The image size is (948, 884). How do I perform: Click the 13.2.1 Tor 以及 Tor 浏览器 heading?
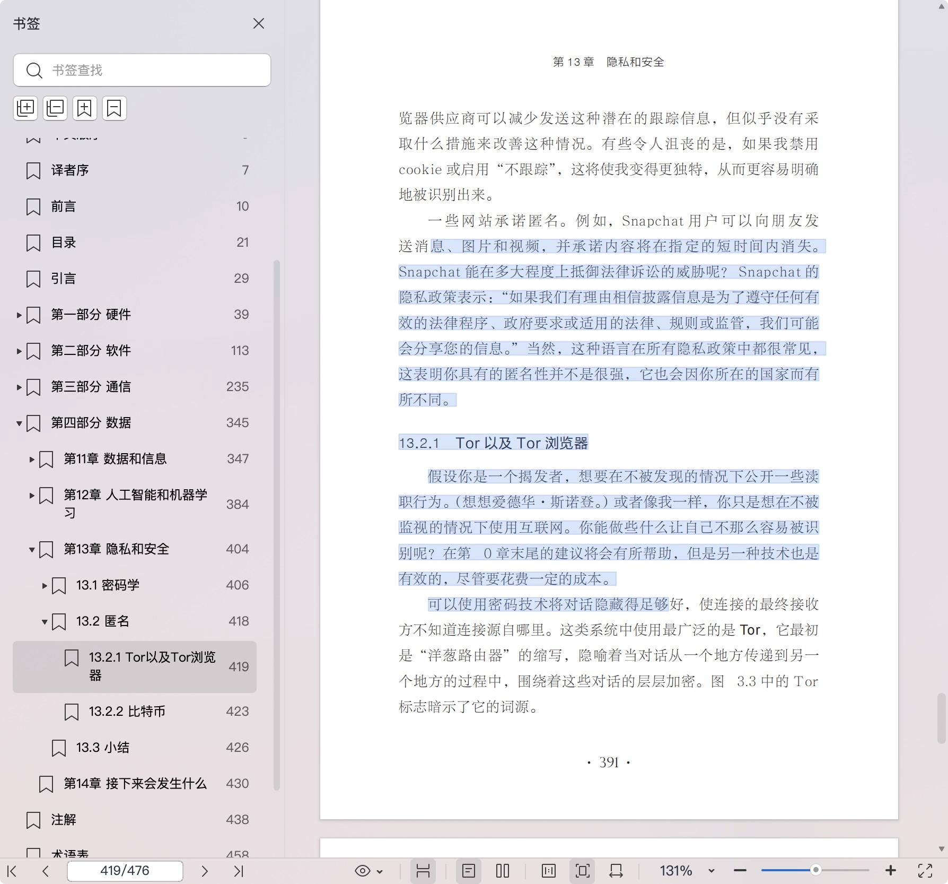click(x=494, y=443)
